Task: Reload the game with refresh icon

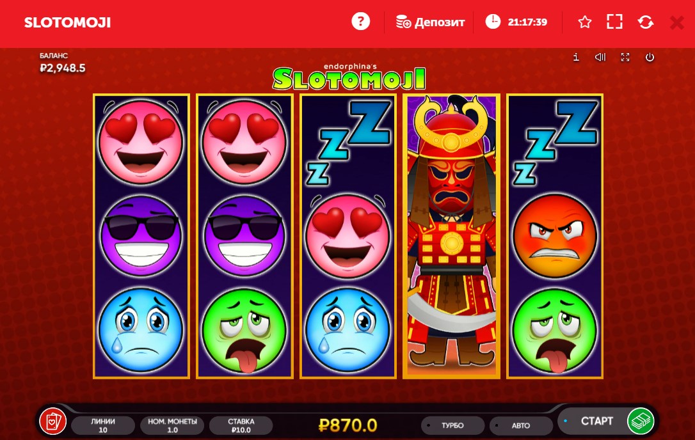Action: coord(645,22)
